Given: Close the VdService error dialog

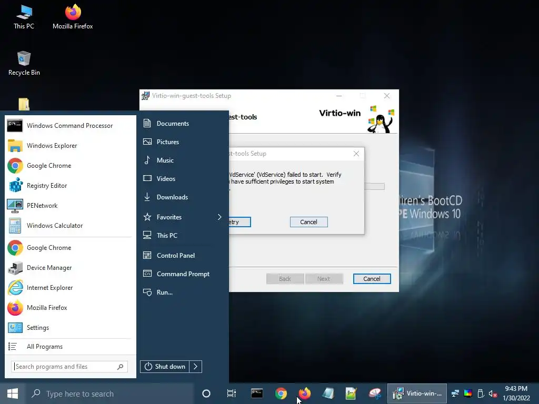Looking at the screenshot, I should pos(356,154).
